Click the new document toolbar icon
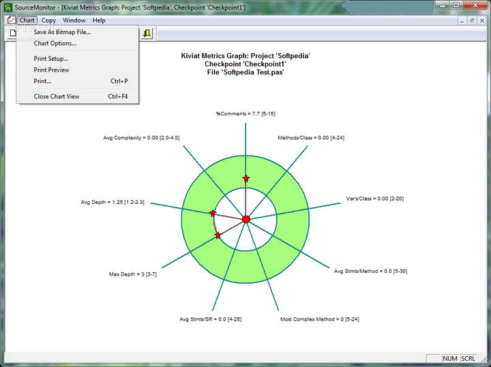Viewport: 491px width, 367px height. tap(12, 33)
